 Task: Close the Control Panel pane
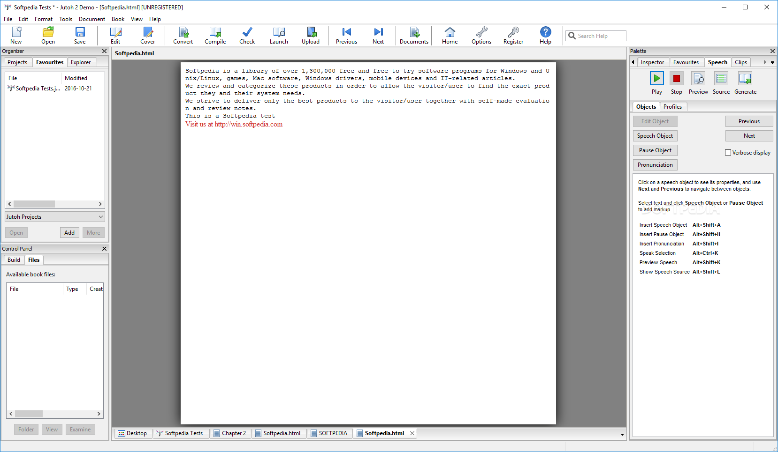point(105,249)
